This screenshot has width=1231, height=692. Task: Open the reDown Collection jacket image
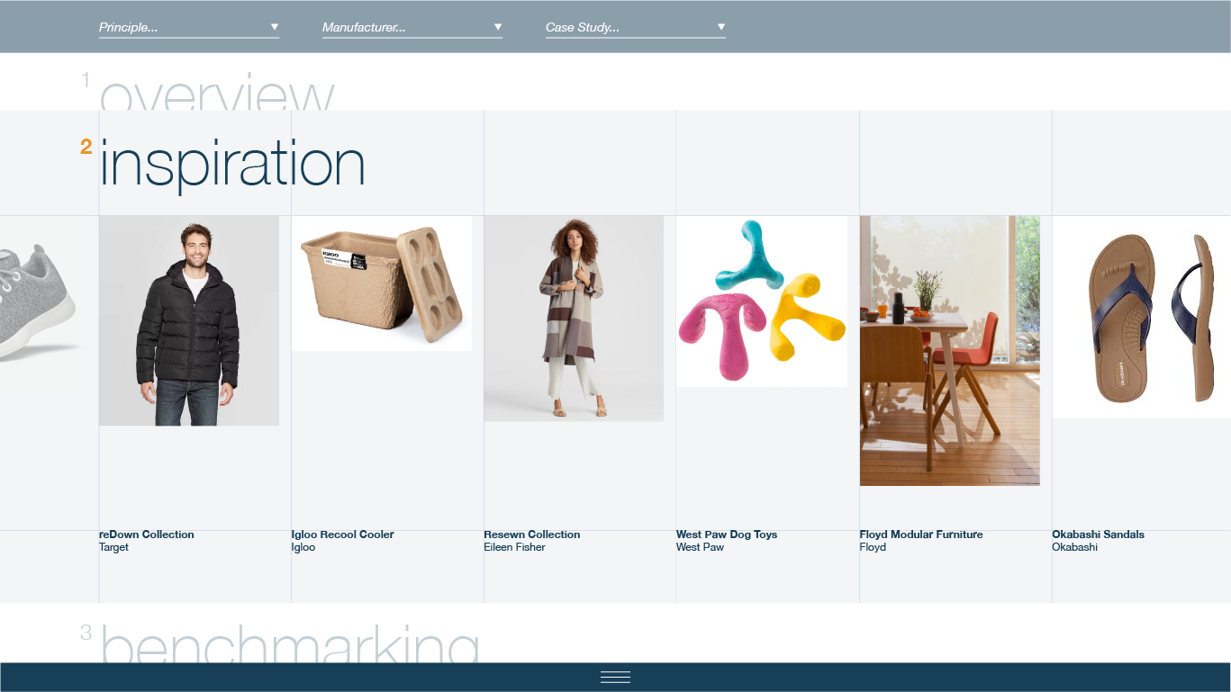(x=189, y=320)
